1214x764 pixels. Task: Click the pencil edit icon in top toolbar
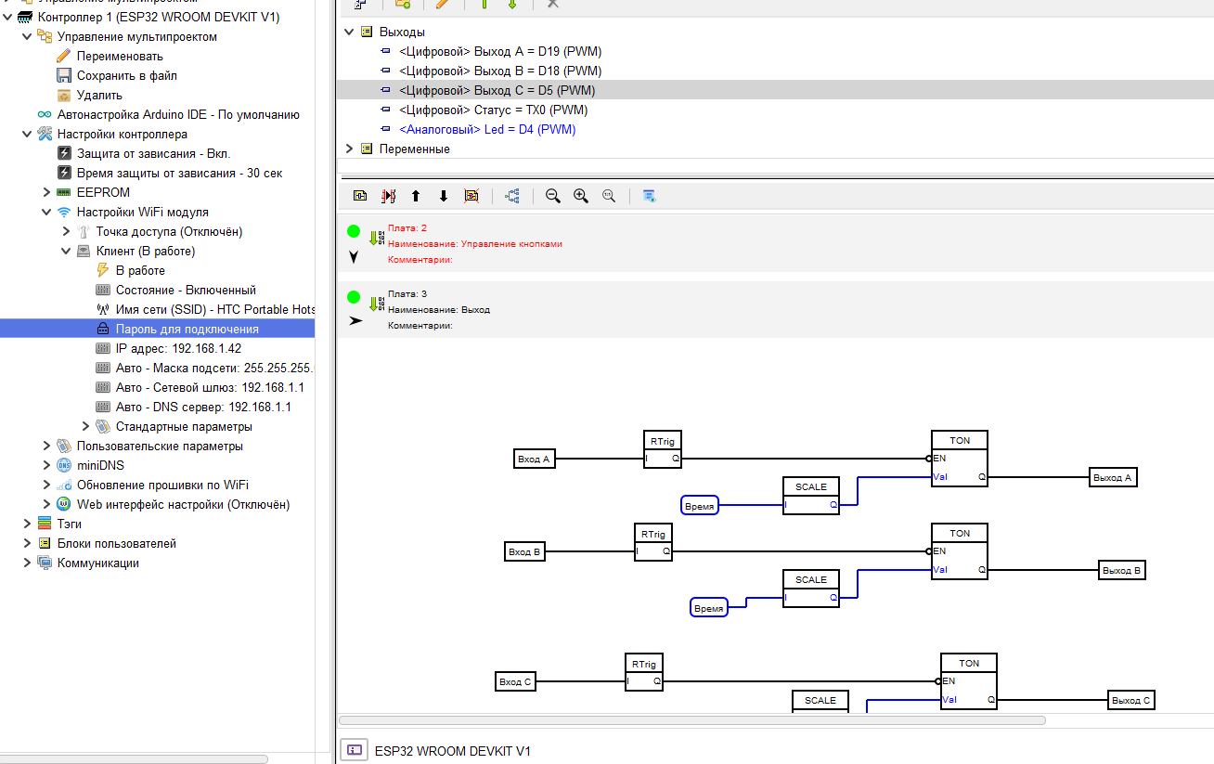(443, 4)
